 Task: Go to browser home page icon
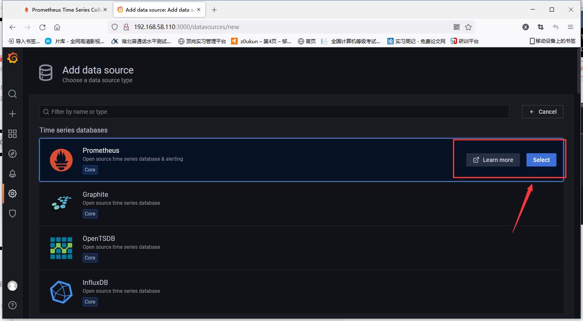click(x=57, y=27)
